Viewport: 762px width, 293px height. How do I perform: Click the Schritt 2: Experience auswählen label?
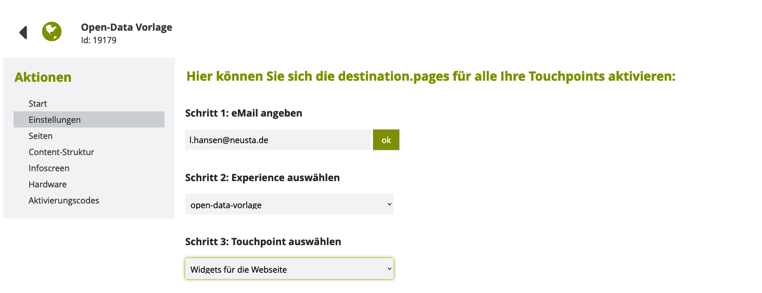click(x=262, y=177)
